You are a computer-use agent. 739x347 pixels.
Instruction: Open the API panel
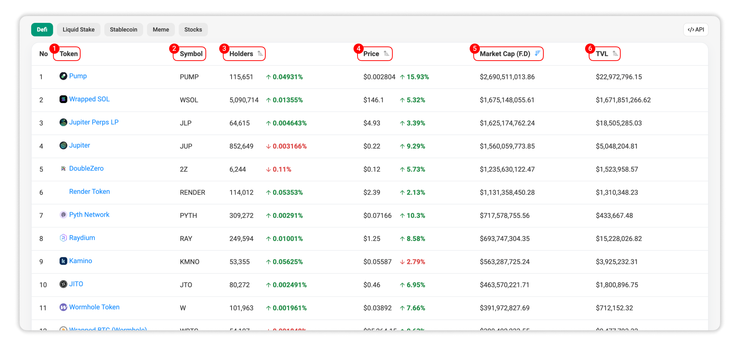(x=696, y=29)
